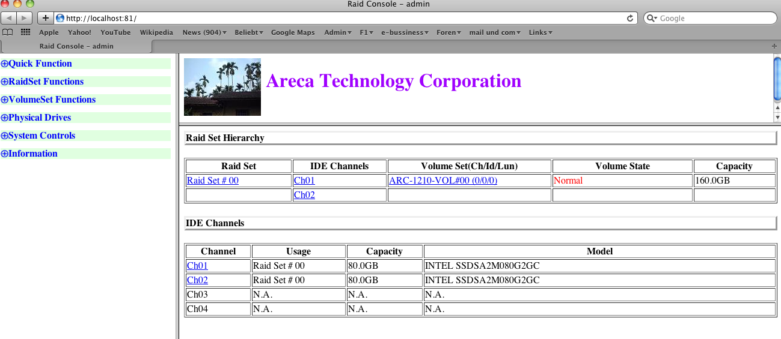Click the Google search magnifier icon
The width and height of the screenshot is (781, 339).
click(x=652, y=18)
